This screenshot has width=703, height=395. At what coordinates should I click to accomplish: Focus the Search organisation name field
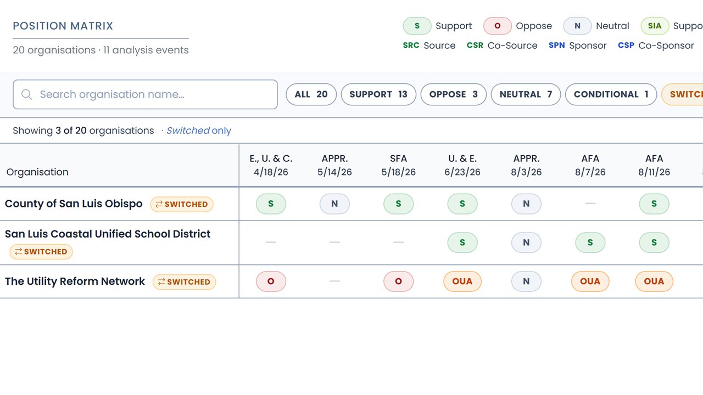tap(145, 94)
